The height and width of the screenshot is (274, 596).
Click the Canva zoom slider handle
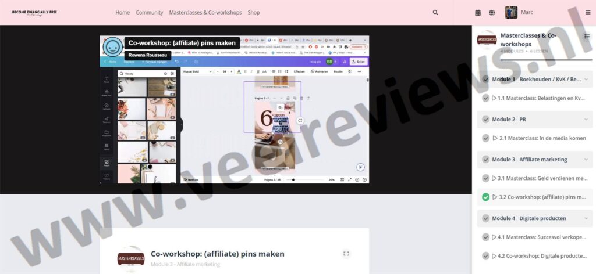(293, 179)
